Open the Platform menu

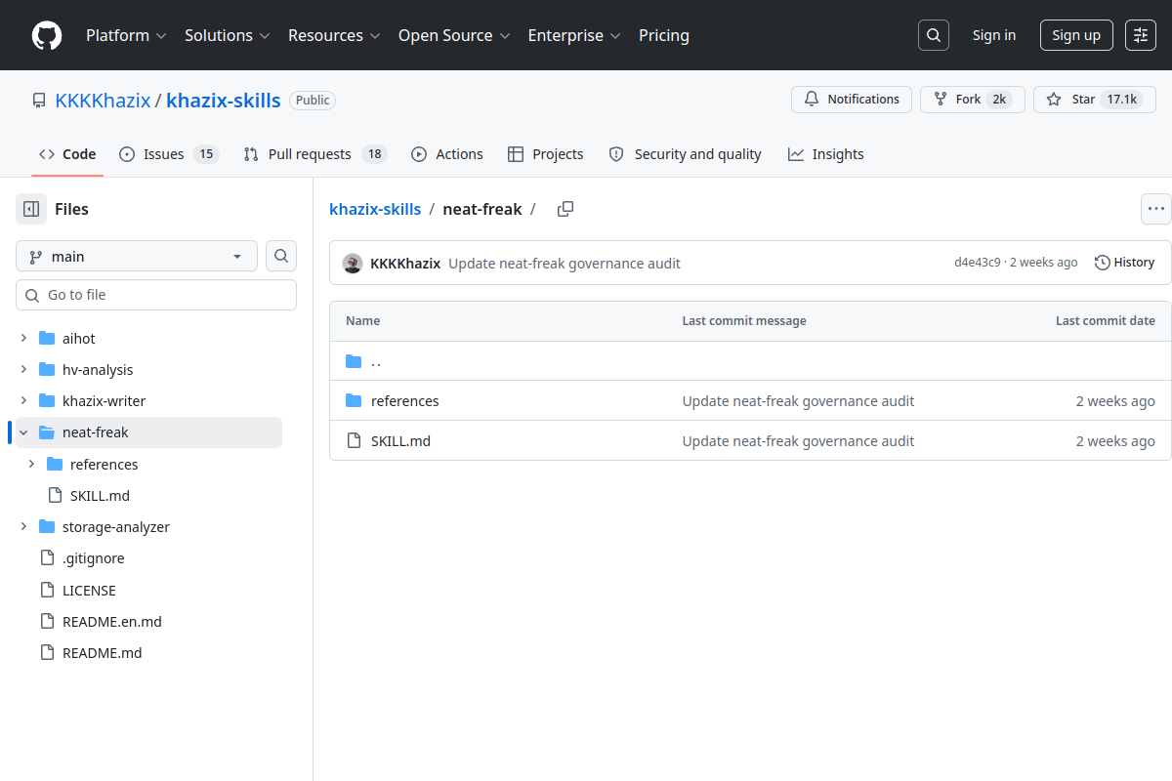pyautogui.click(x=126, y=35)
